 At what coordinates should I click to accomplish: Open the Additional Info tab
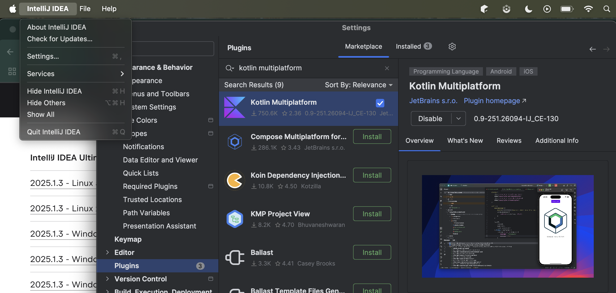click(557, 141)
